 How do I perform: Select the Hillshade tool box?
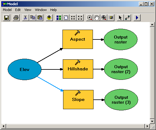tap(78, 69)
